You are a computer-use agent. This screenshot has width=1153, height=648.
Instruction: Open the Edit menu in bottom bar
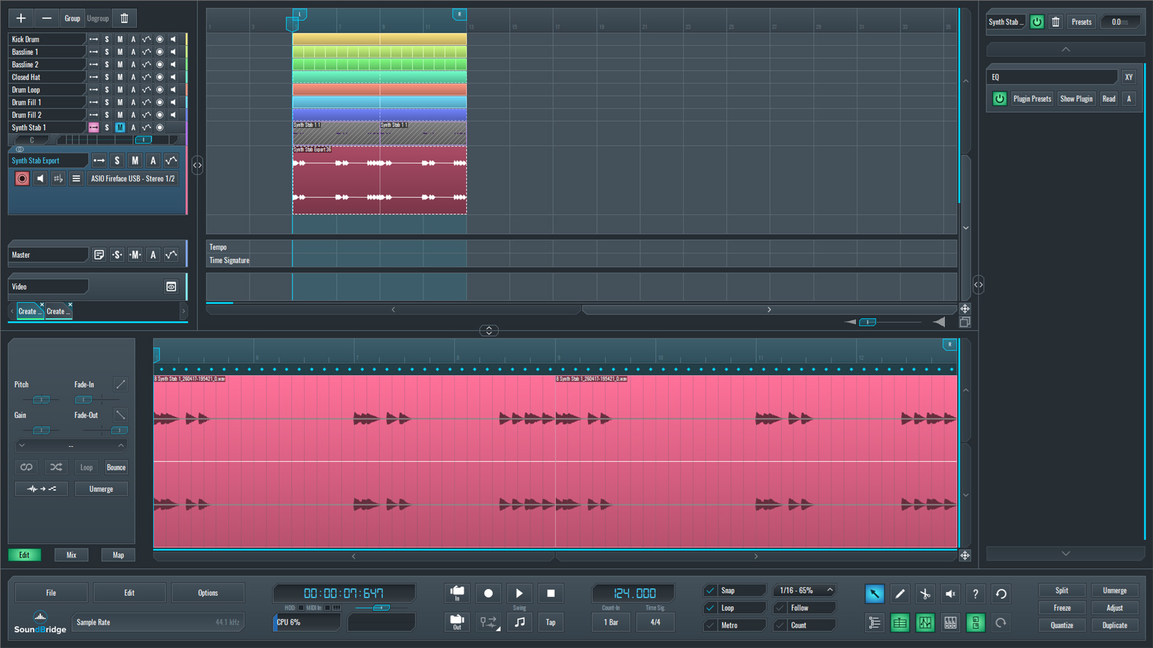pos(129,593)
